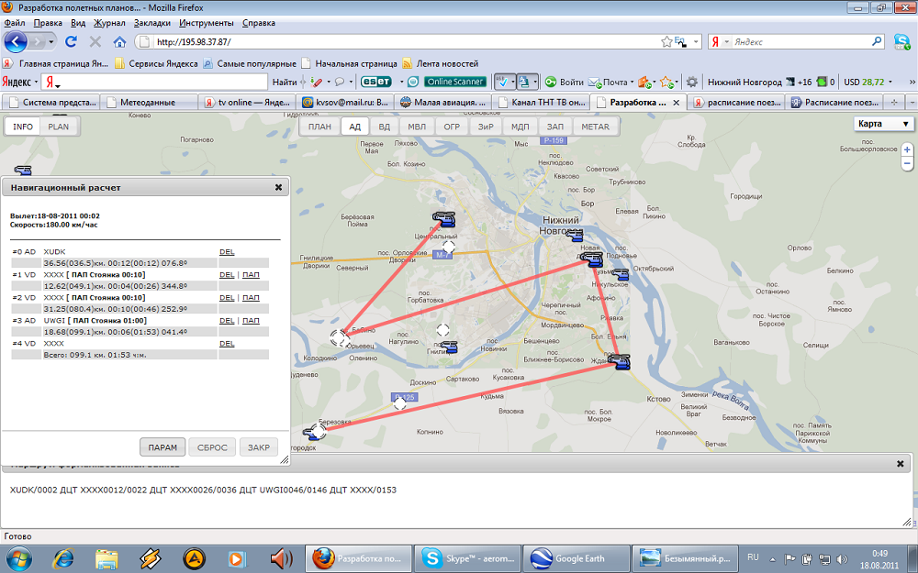Image resolution: width=918 pixels, height=573 pixels.
Task: Click the helicopter icon above the navigation panel
Action: pyautogui.click(x=20, y=170)
